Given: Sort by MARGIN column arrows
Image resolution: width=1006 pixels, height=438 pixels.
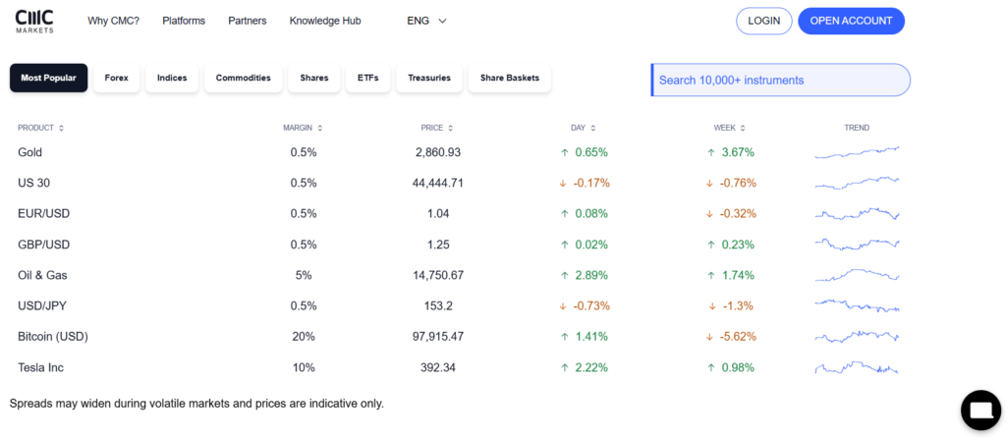Looking at the screenshot, I should coord(319,128).
